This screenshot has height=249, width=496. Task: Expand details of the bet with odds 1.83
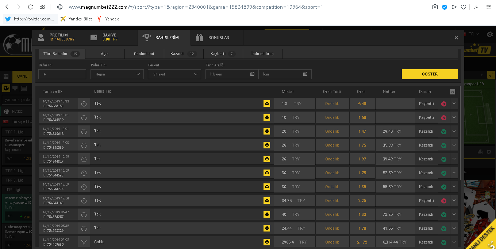[454, 214]
